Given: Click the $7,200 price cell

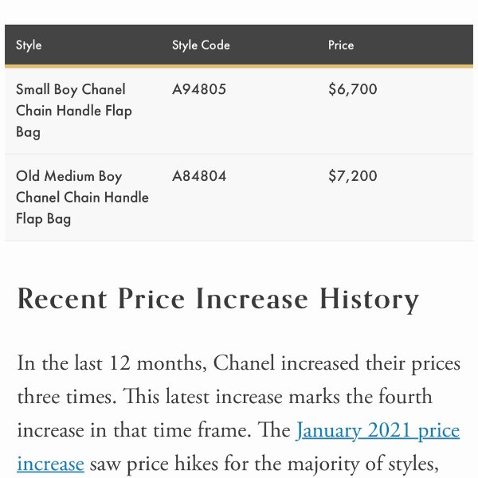Looking at the screenshot, I should coord(353,176).
